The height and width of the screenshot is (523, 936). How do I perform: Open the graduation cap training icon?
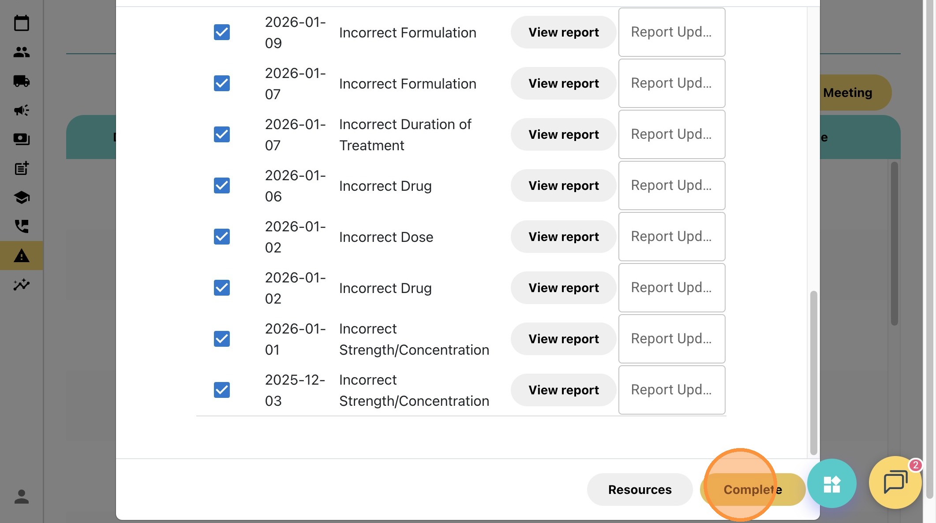(21, 197)
